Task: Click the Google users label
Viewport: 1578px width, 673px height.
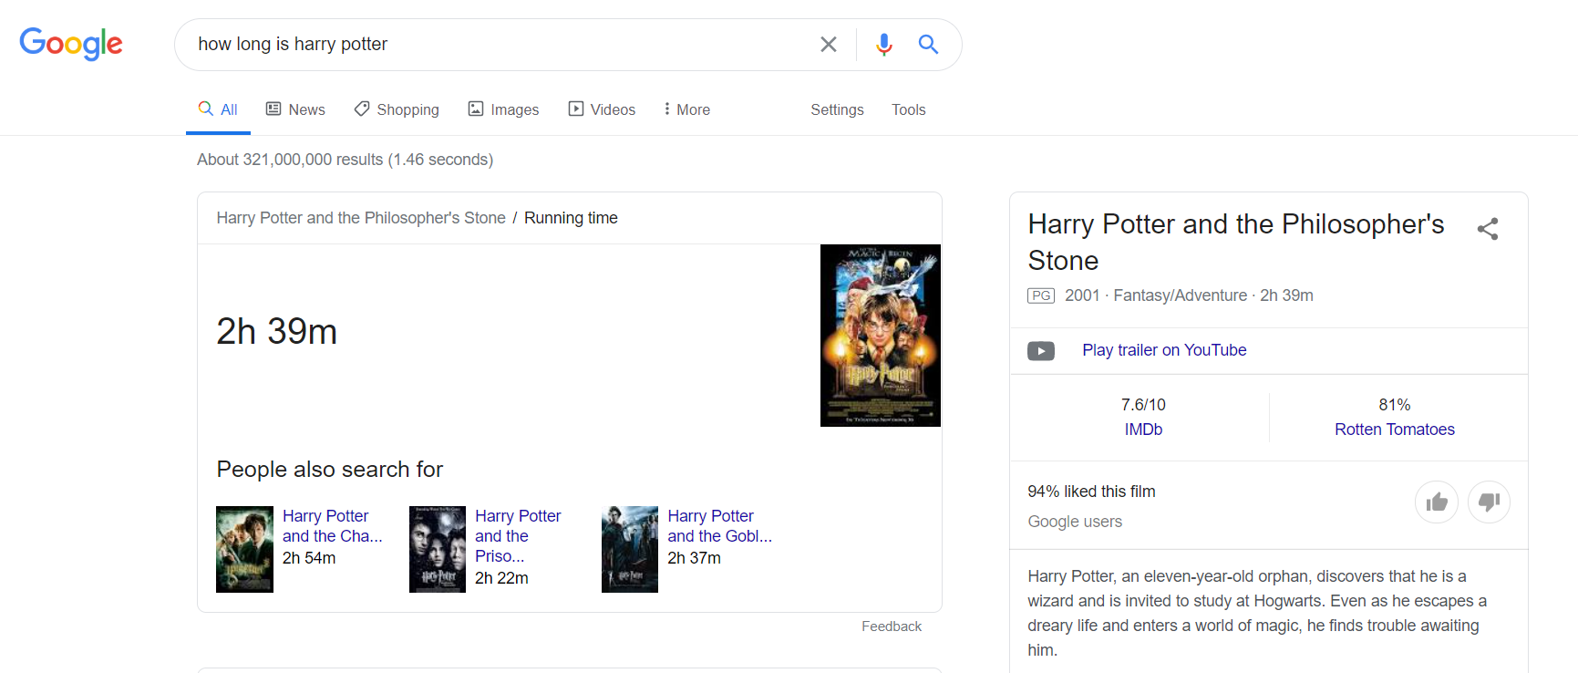Action: coord(1075,522)
